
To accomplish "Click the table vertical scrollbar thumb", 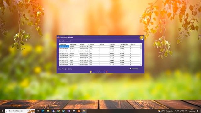I will click(141, 47).
